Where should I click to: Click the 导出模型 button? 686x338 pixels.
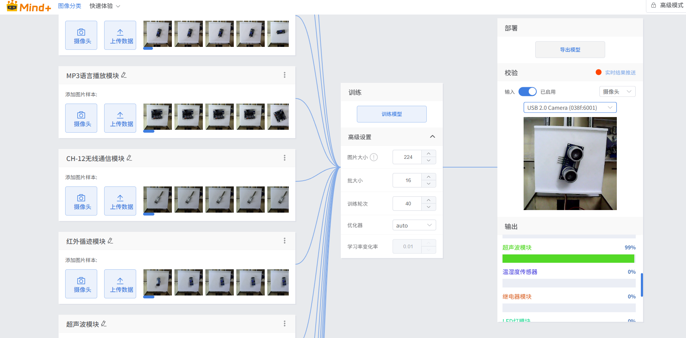coord(570,50)
